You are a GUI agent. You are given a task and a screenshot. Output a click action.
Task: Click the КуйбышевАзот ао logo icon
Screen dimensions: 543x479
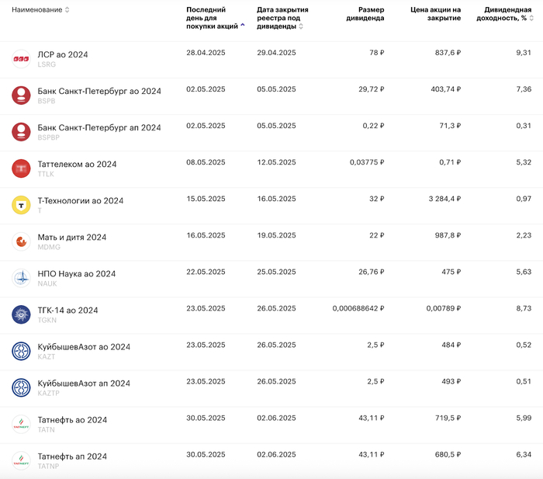(21, 351)
